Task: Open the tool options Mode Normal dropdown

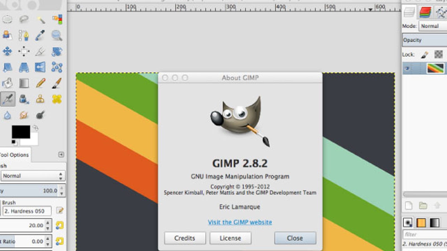Action: tap(33, 176)
